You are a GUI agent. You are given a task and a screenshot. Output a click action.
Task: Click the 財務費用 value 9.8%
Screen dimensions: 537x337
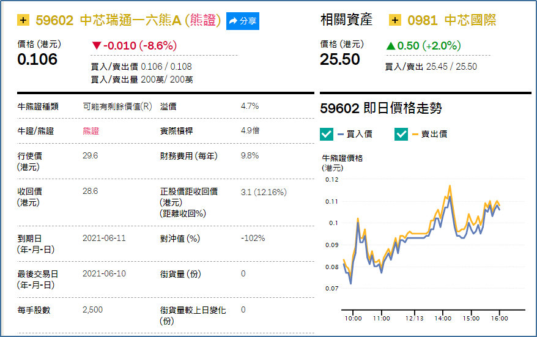pos(250,155)
